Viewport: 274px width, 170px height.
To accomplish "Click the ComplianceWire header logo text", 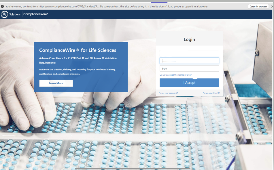I will click(x=36, y=14).
